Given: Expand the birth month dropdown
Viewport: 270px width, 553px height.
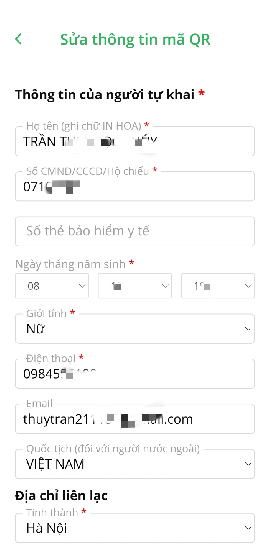Looking at the screenshot, I should tap(135, 286).
